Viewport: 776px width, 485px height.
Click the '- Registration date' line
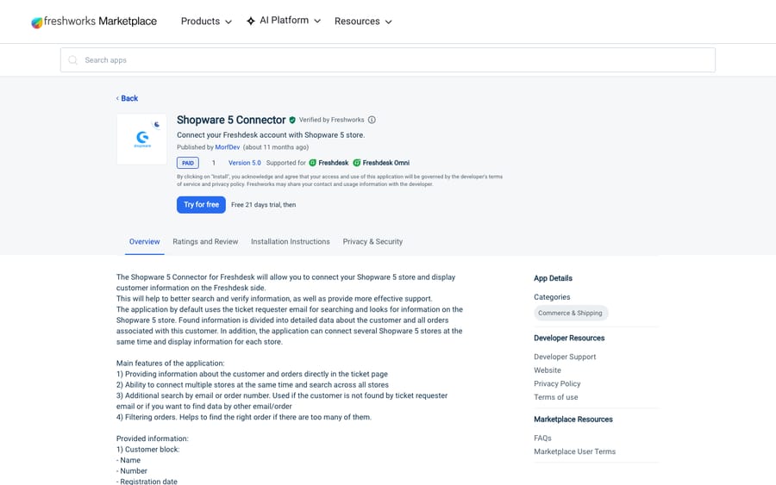click(x=147, y=481)
